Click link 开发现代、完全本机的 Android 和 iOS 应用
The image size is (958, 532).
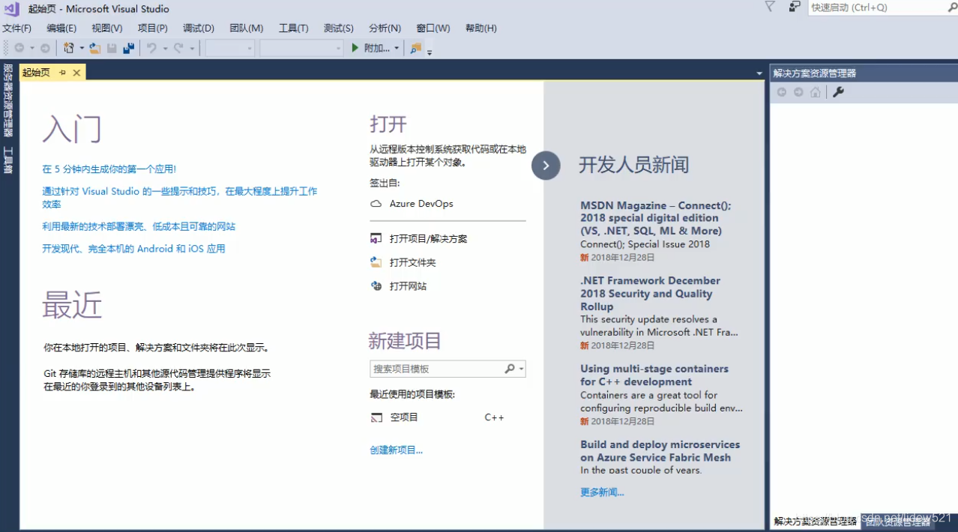[133, 249]
